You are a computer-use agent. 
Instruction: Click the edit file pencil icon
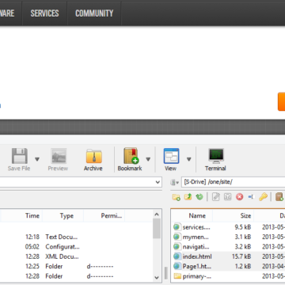tap(216, 197)
